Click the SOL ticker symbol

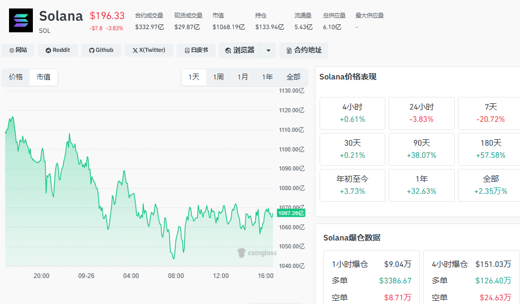coord(45,31)
